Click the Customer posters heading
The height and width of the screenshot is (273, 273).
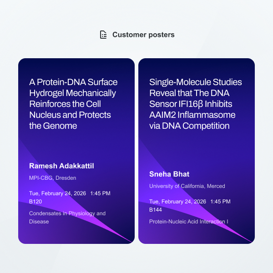tap(143, 35)
